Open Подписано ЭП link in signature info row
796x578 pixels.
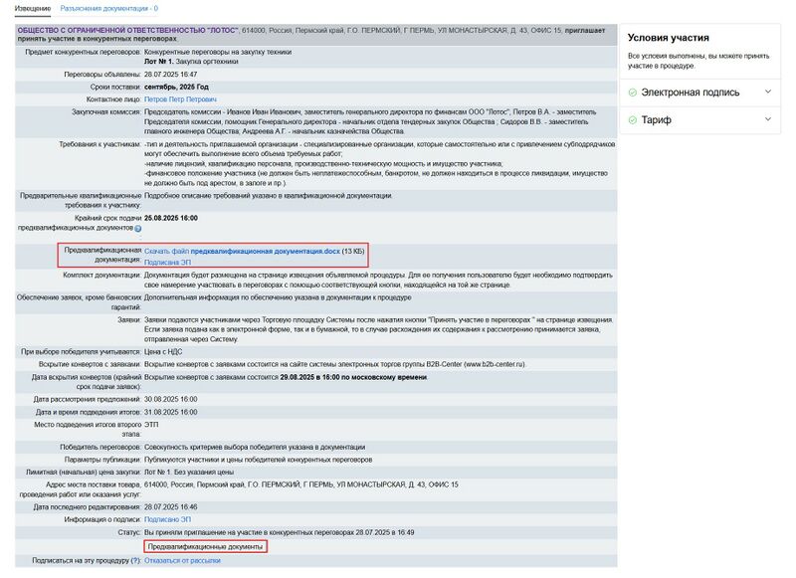(x=168, y=519)
